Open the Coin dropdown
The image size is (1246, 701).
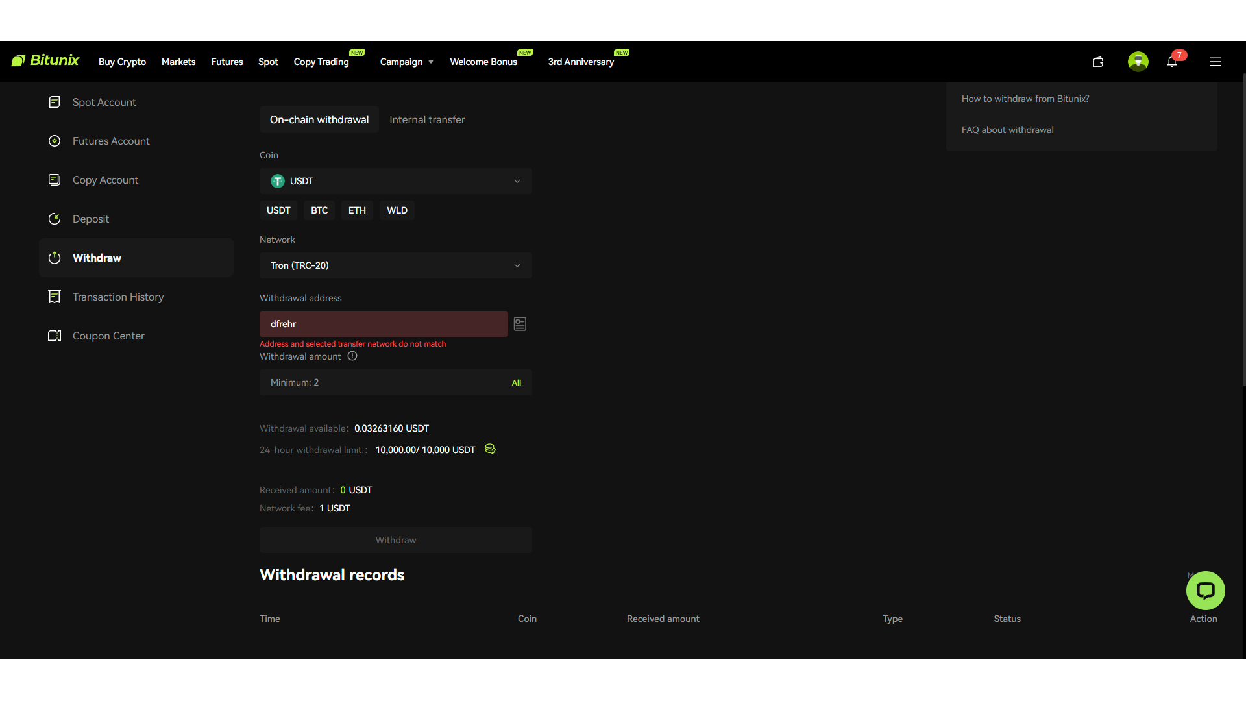pyautogui.click(x=396, y=181)
